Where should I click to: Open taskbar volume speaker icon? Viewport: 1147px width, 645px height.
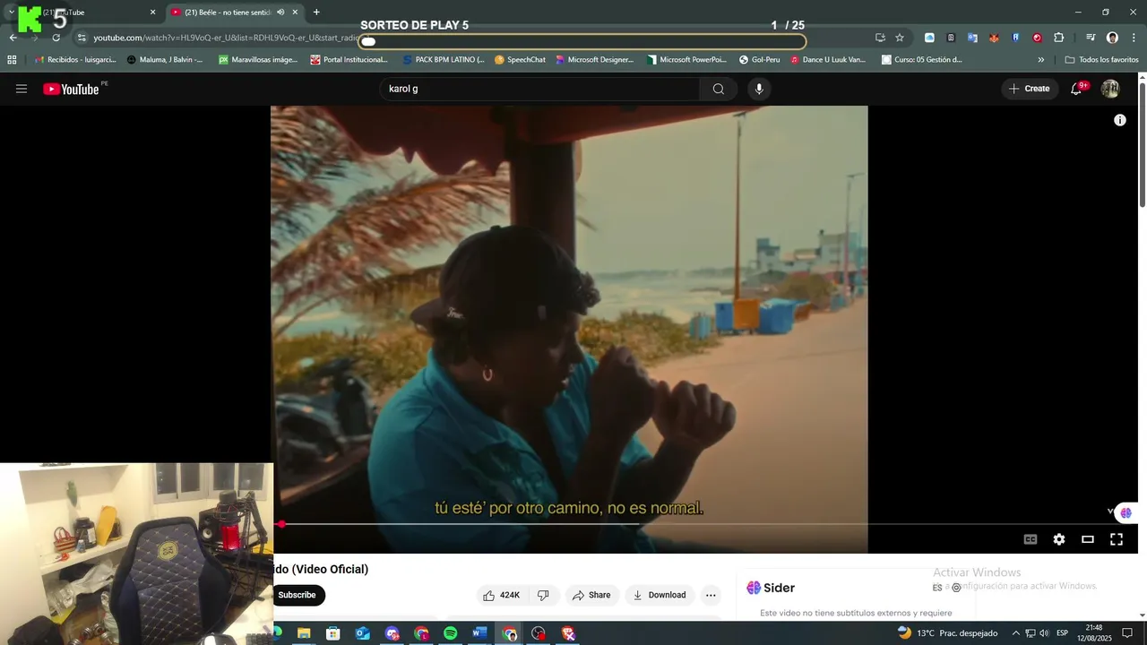pos(1044,633)
